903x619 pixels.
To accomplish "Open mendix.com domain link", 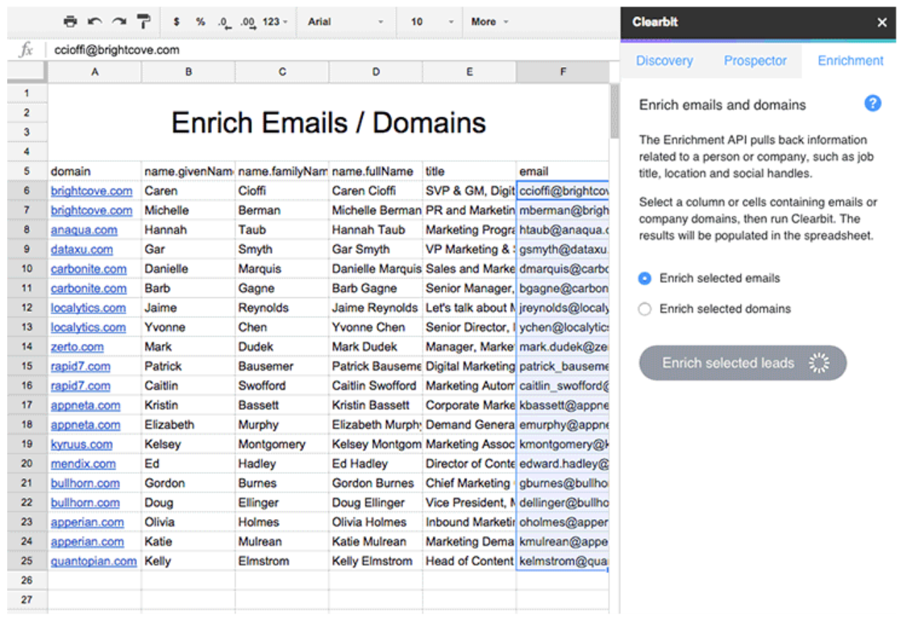I will (83, 464).
